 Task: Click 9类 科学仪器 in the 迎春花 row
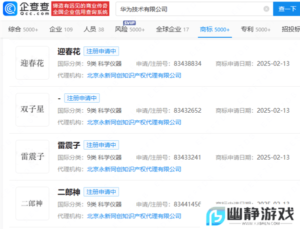pos(104,63)
